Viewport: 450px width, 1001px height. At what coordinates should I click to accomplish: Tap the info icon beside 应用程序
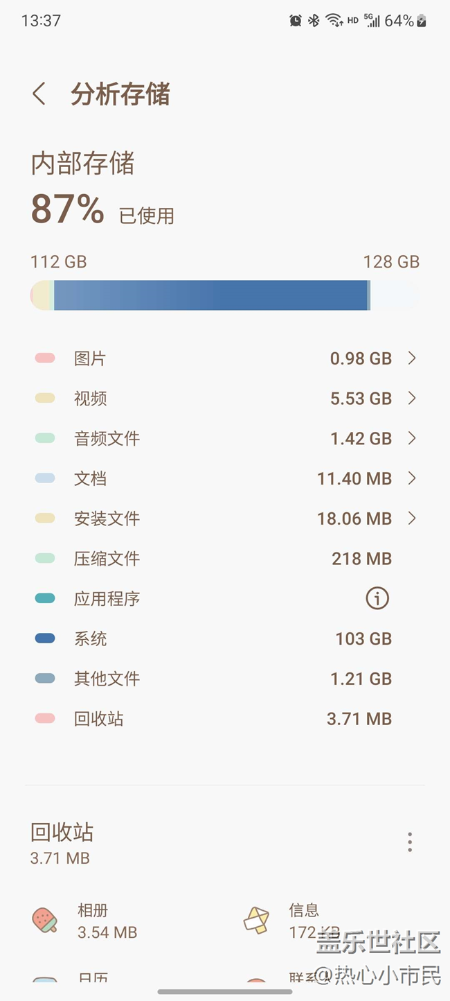(377, 598)
